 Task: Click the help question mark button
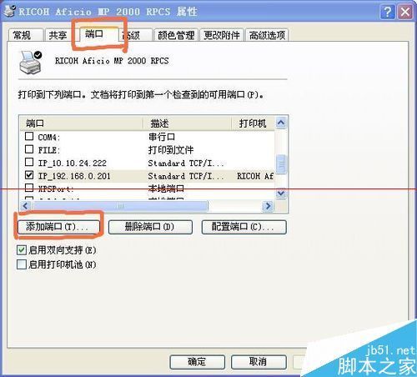387,13
